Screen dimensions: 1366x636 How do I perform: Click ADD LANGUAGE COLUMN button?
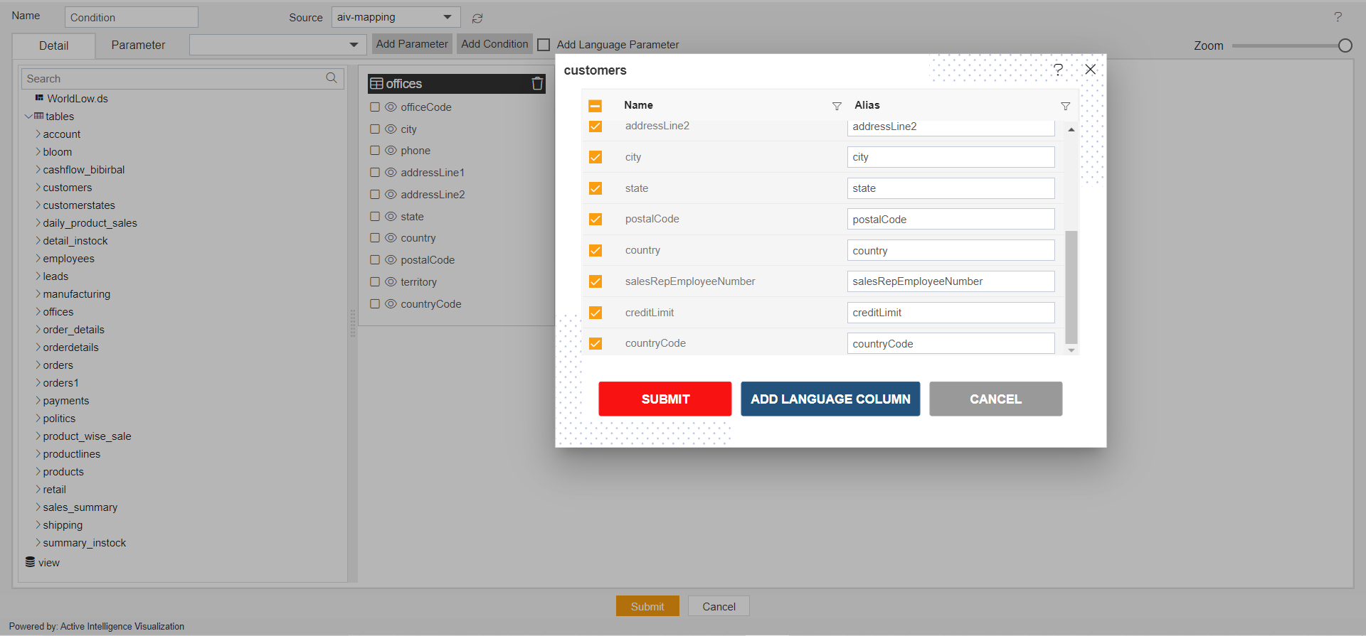(830, 399)
